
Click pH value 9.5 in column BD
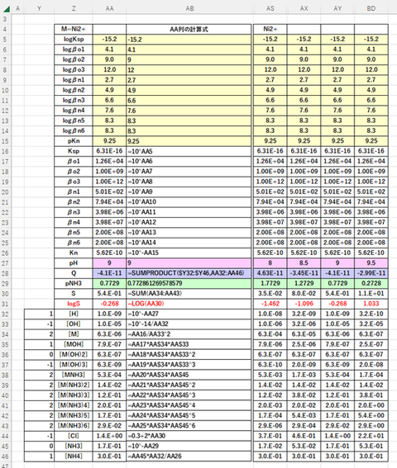click(x=371, y=263)
